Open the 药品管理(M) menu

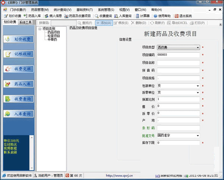[40, 10]
